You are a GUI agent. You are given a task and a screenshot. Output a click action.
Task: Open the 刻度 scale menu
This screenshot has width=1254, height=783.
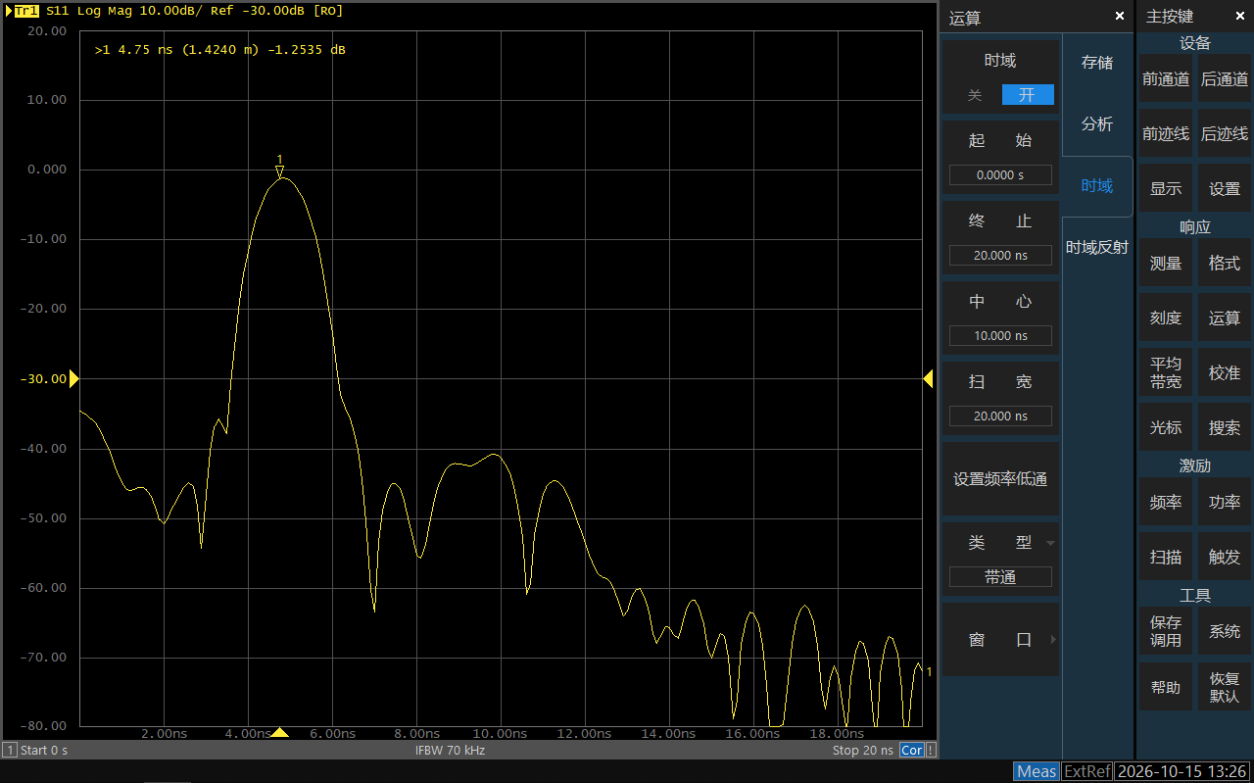(x=1166, y=318)
